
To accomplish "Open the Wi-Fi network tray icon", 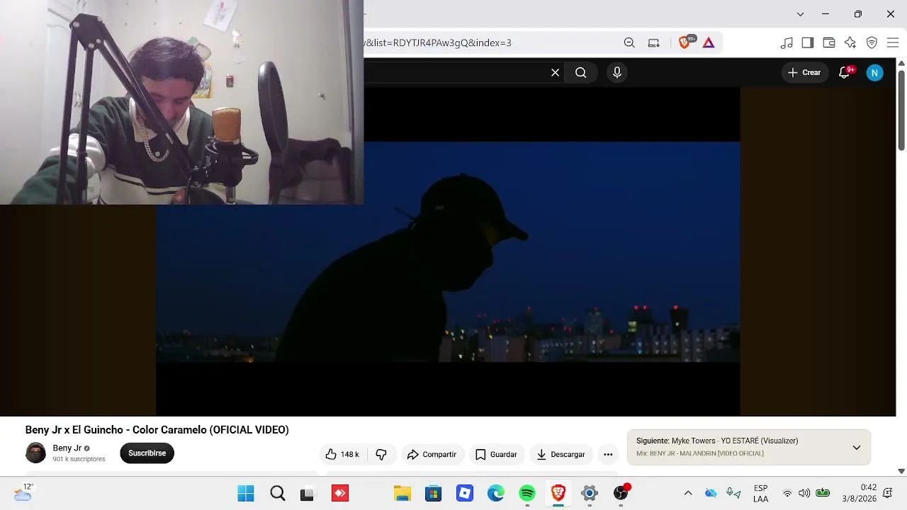I will click(x=787, y=493).
